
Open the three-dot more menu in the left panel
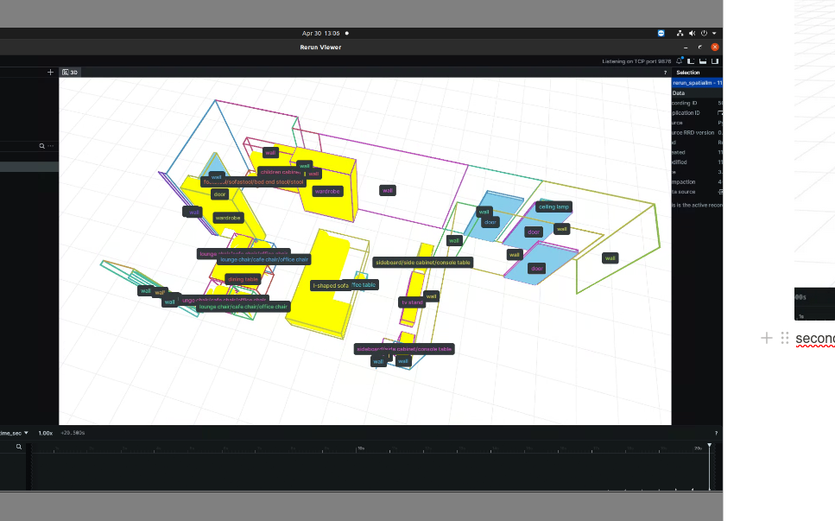(51, 146)
